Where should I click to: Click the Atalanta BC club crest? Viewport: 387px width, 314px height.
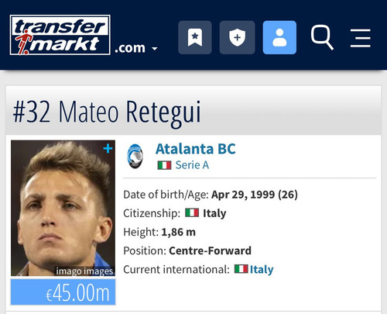point(135,157)
